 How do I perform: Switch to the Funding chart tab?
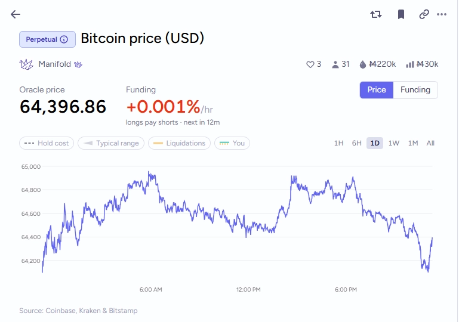[x=415, y=90]
